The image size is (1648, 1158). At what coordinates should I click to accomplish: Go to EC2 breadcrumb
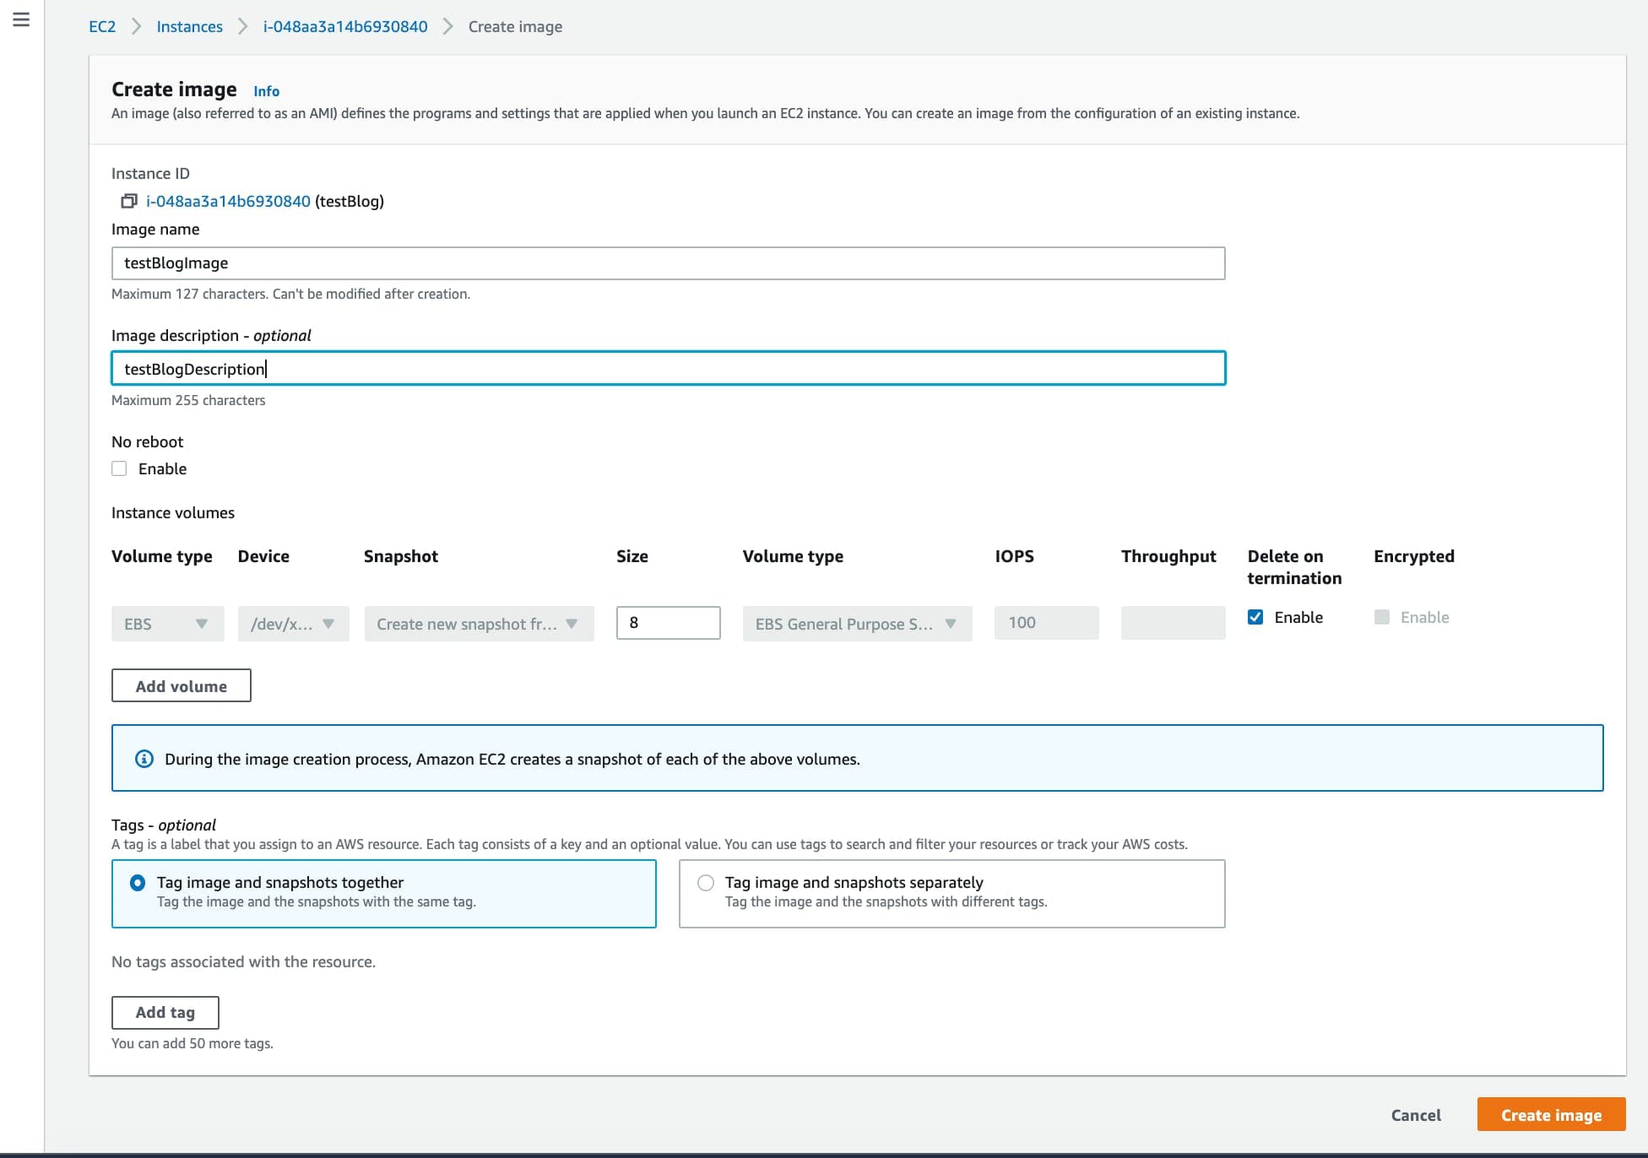pyautogui.click(x=102, y=26)
